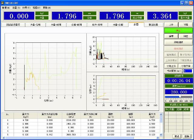Click the 取点 button at bottom right
The image size is (194, 140).
point(177,136)
